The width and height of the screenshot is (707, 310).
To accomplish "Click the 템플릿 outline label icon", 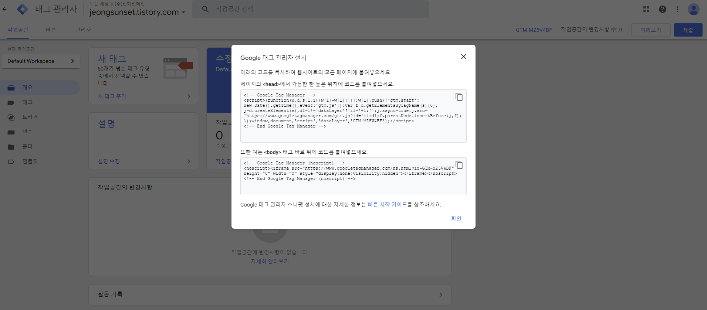I will click(11, 162).
